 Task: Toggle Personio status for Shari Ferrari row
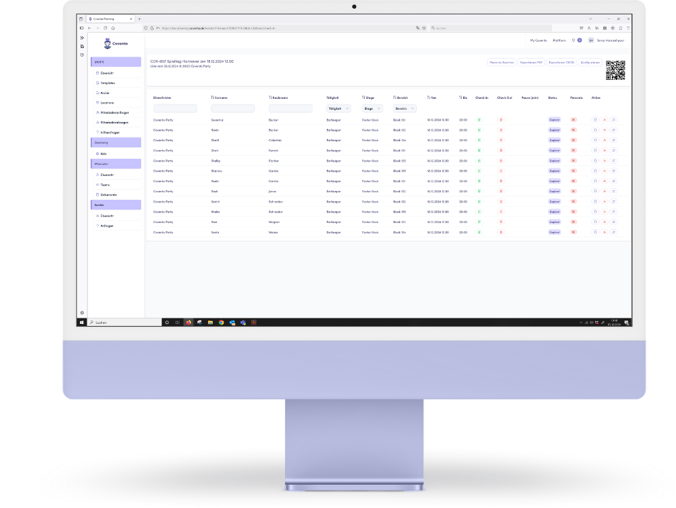pyautogui.click(x=573, y=151)
